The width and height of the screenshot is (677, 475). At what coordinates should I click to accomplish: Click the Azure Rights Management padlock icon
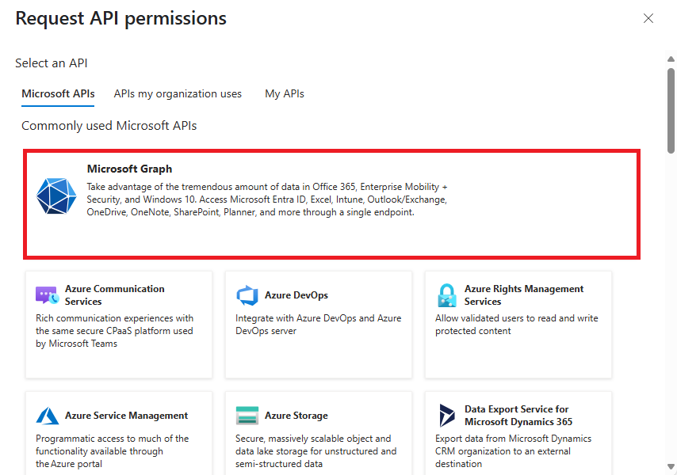click(447, 295)
